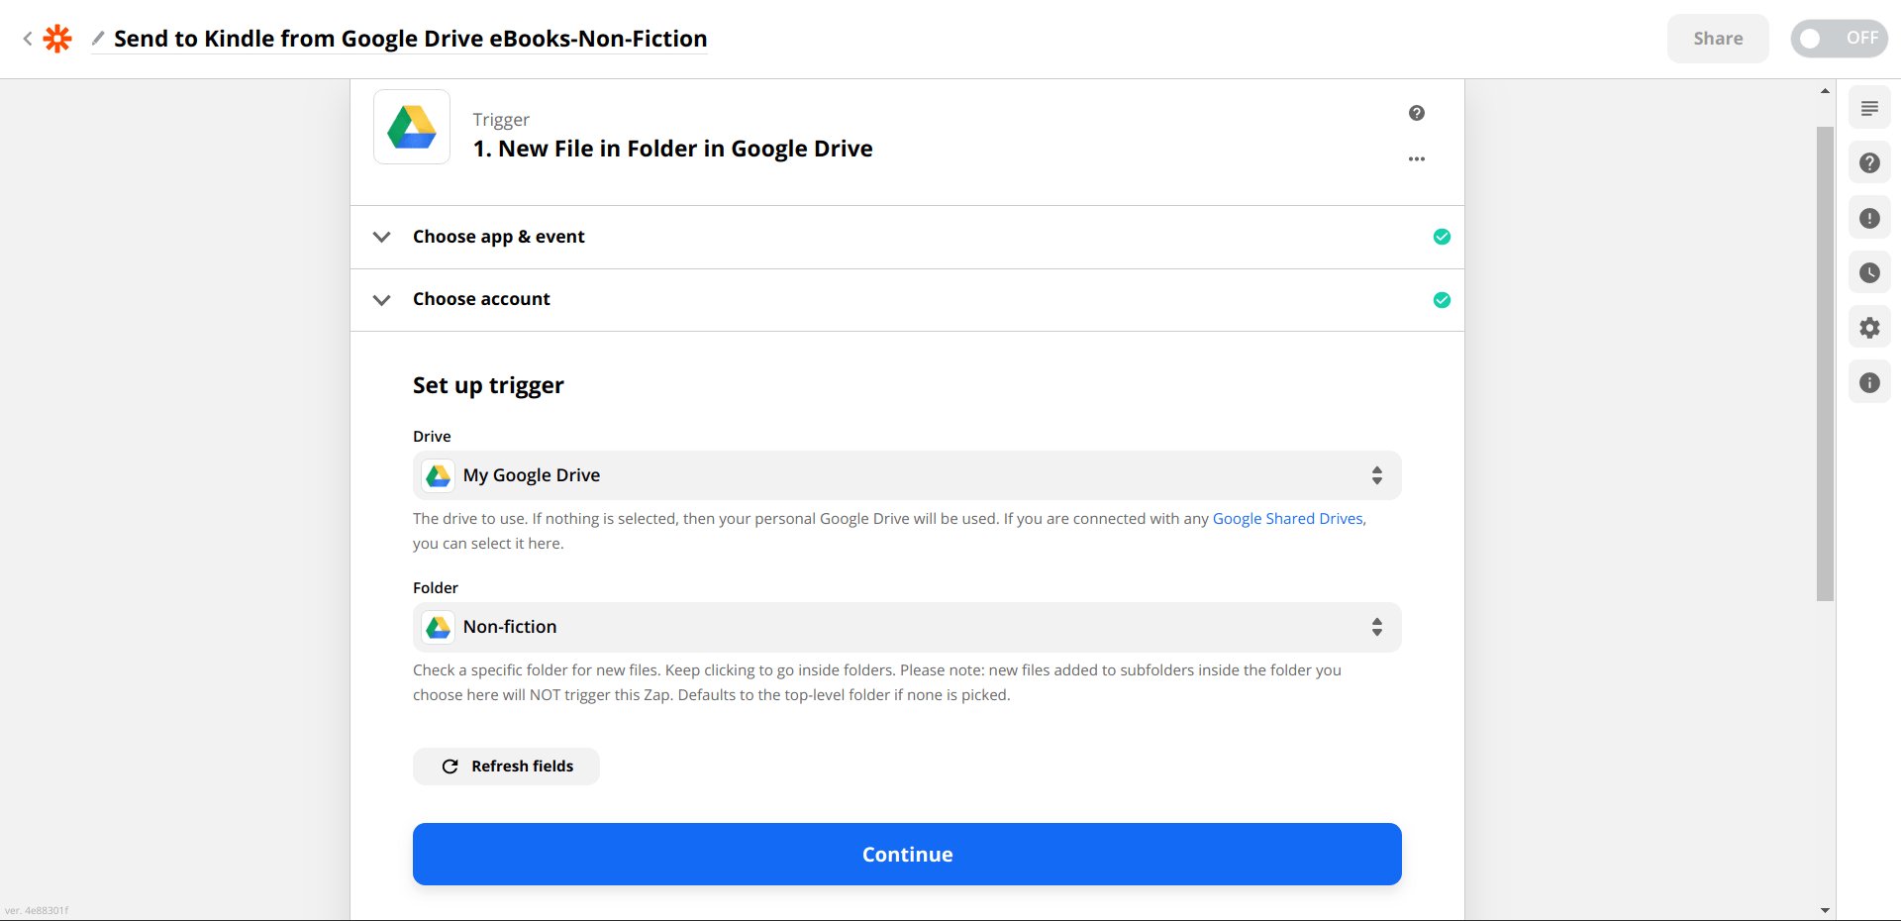Screen dimensions: 1901x921
Task: Click the Zapier logo at top left
Action: click(x=56, y=38)
